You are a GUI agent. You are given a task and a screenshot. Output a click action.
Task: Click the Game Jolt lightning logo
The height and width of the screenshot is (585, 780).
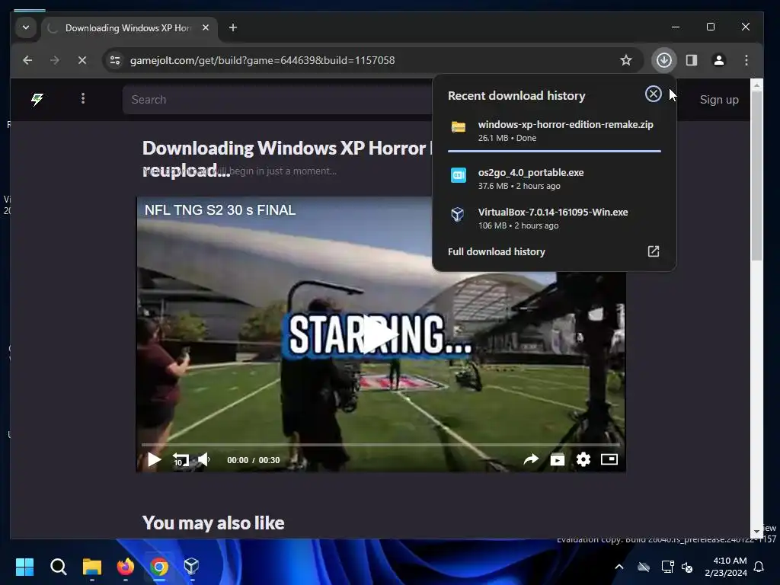click(x=37, y=100)
